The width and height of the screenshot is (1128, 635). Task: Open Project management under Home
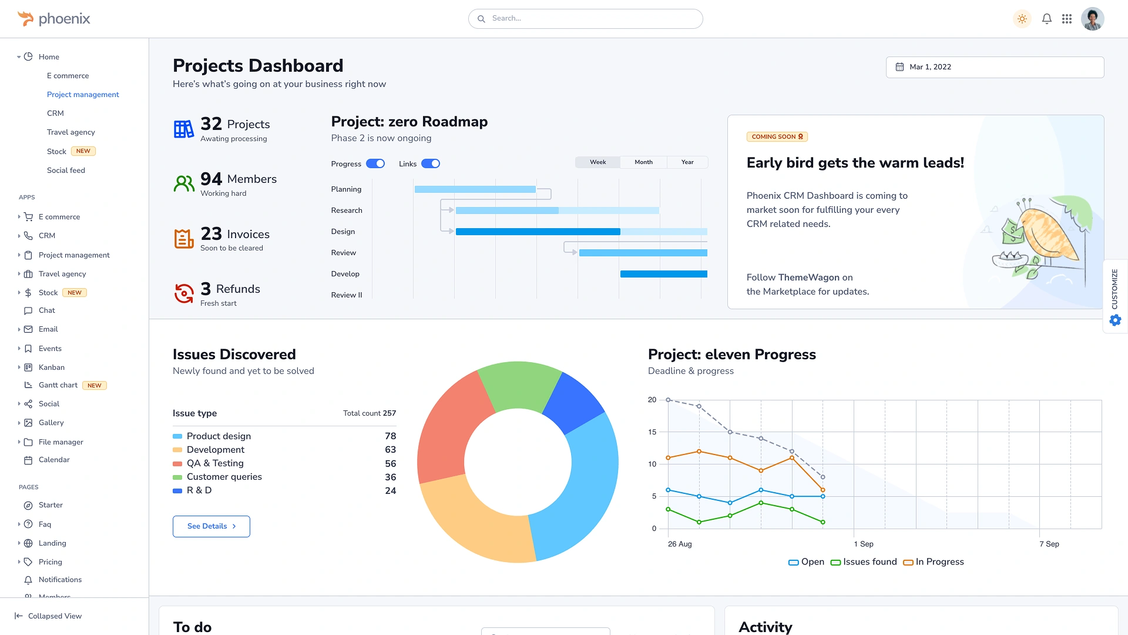coord(83,95)
